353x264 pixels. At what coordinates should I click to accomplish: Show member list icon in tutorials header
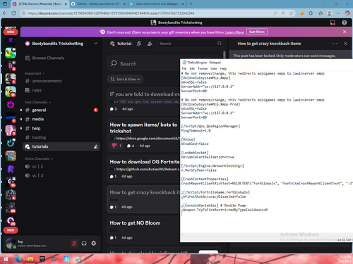(150, 44)
